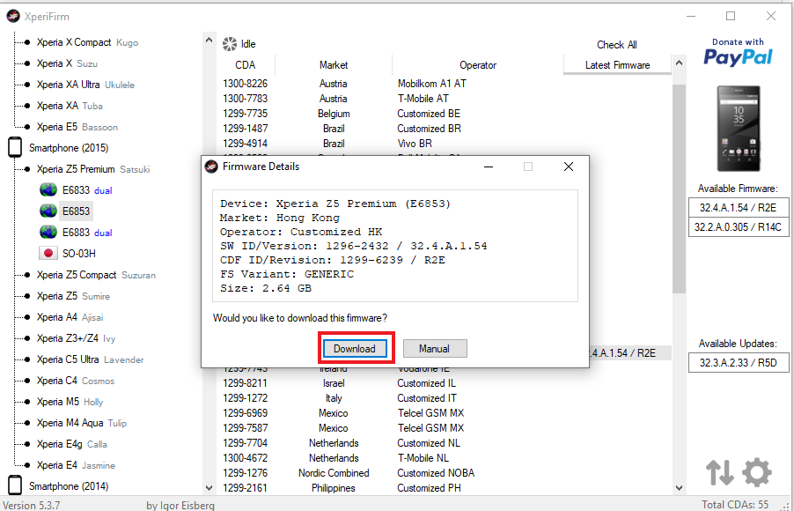Image resolution: width=794 pixels, height=511 pixels.
Task: Click the Smartphone (2014) phone icon
Action: 16,486
